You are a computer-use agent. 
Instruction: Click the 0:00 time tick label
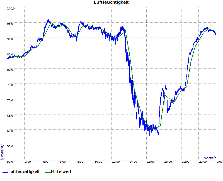[220, 162]
